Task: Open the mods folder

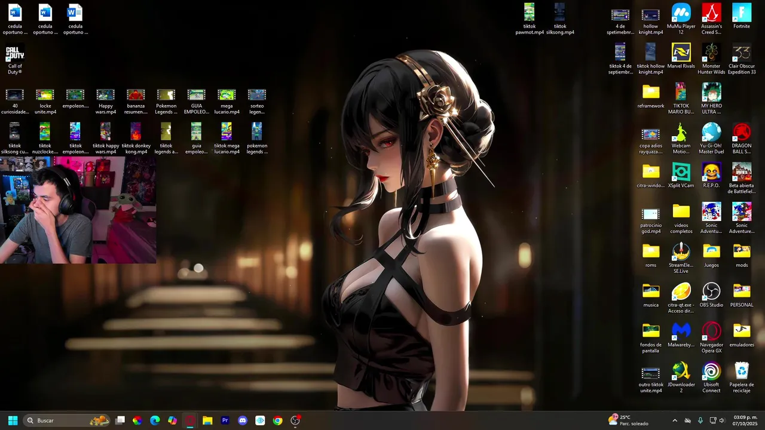Action: (742, 256)
